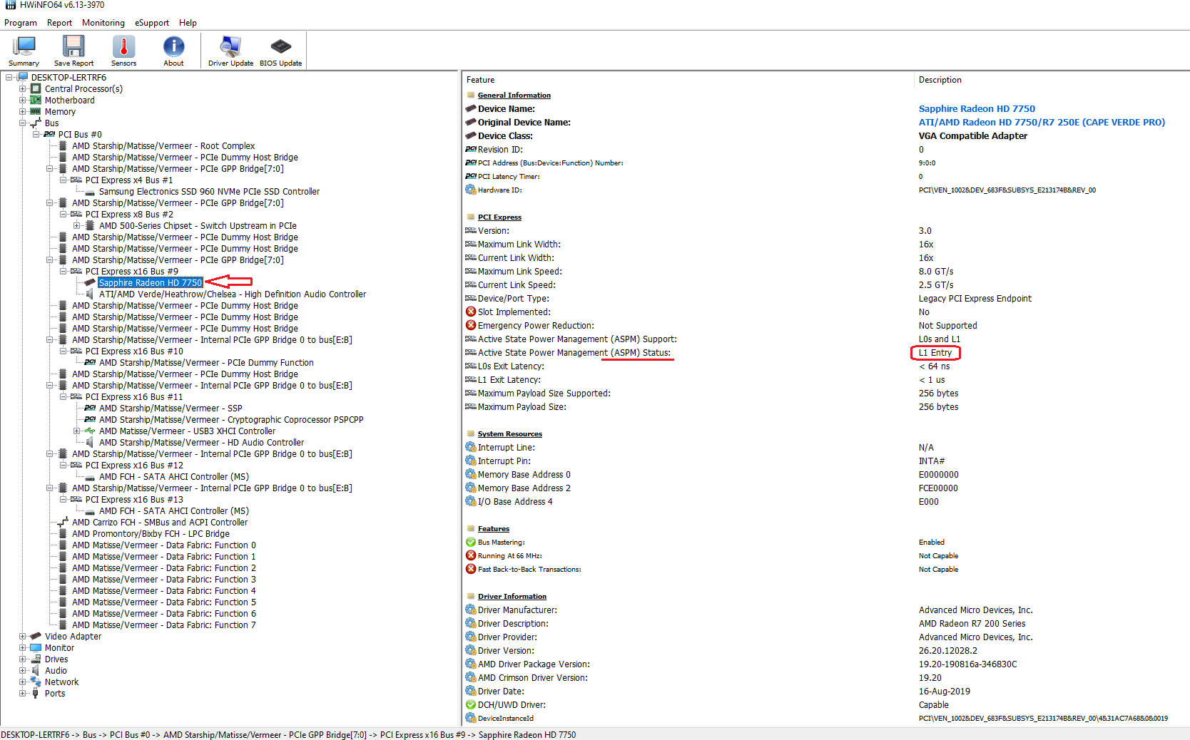This screenshot has width=1190, height=740.
Task: Click the Hardware ID value
Action: click(x=1007, y=190)
